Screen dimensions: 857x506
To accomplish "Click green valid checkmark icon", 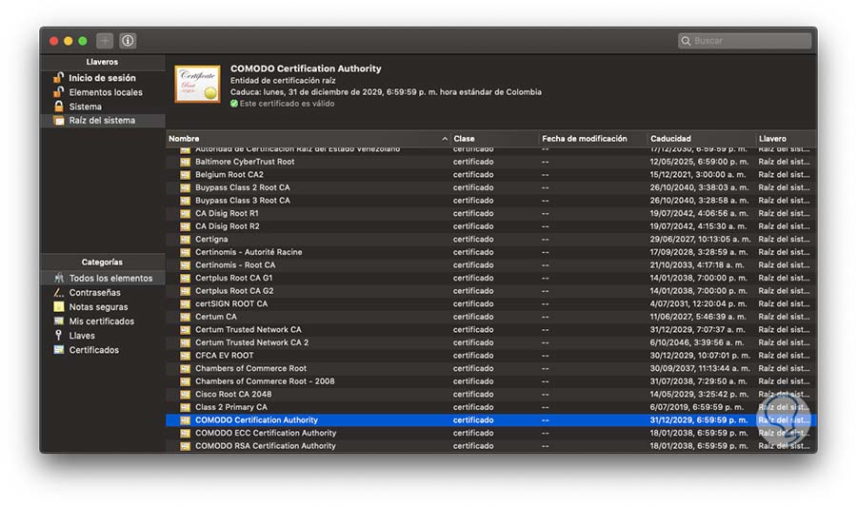I will 234,103.
